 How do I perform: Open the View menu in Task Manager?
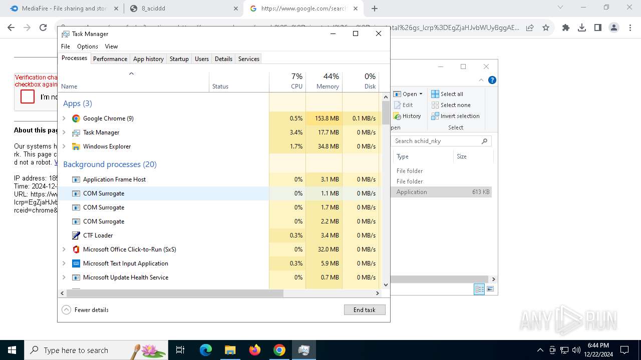pos(111,46)
